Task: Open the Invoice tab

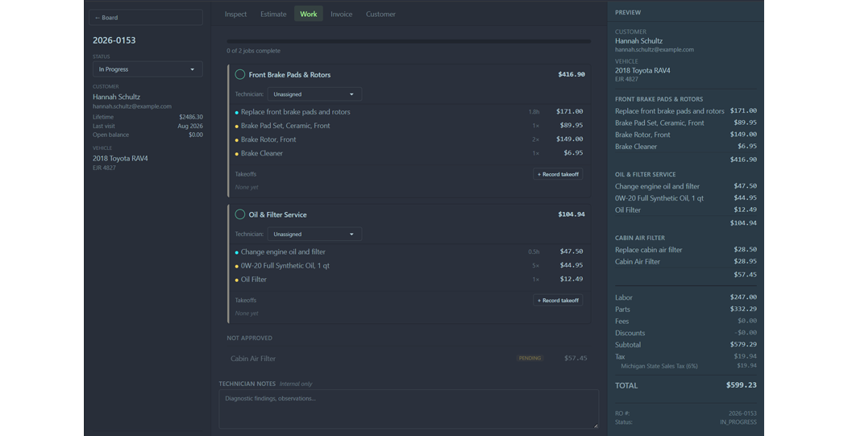Action: pos(341,14)
